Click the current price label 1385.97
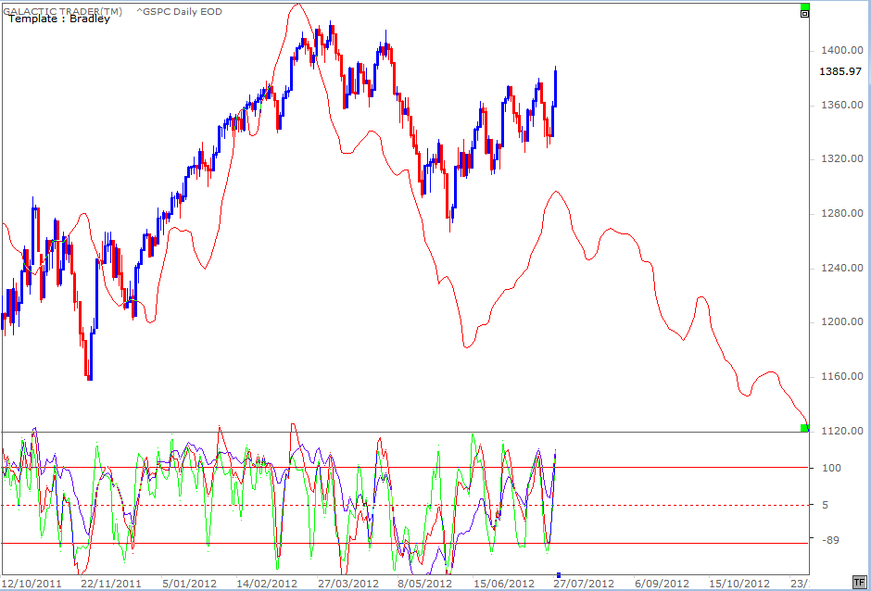Viewport: 871px width, 591px height. click(839, 71)
